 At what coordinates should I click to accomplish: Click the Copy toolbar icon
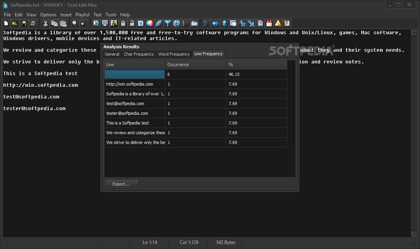point(54,24)
